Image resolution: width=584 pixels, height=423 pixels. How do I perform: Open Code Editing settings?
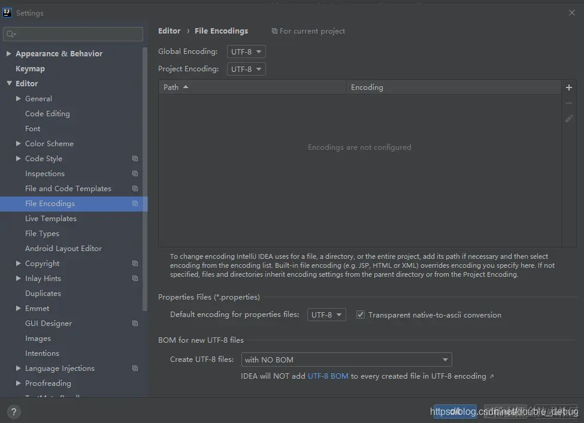[x=47, y=114]
